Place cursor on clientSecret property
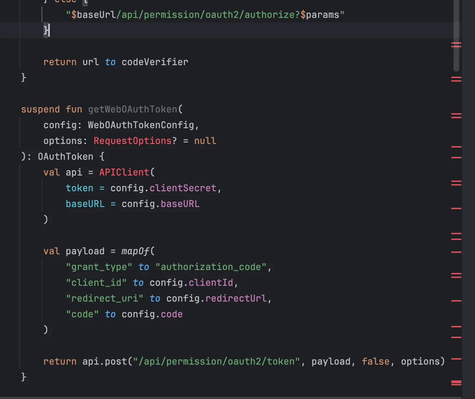 (x=183, y=188)
